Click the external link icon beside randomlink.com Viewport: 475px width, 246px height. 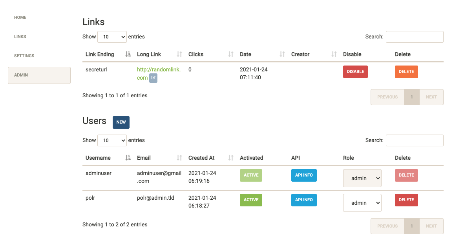(153, 78)
